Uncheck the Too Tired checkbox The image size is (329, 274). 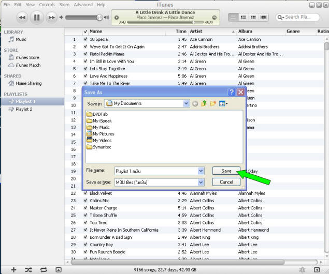coord(85,222)
